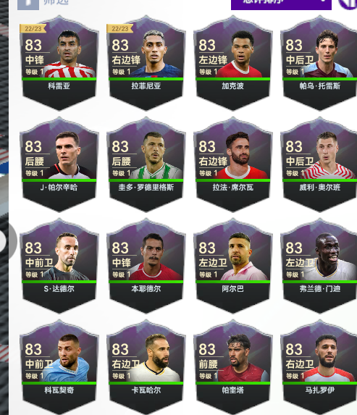Image resolution: width=357 pixels, height=415 pixels.
Task: Open the 弗兰德·门迪 card
Action: point(319,266)
